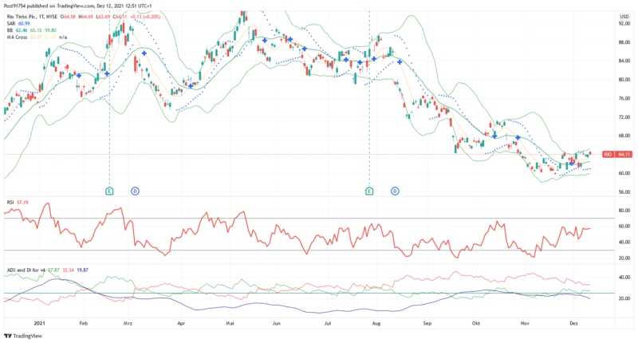Click the RSI indicator label
The height and width of the screenshot is (343, 638).
click(10, 203)
